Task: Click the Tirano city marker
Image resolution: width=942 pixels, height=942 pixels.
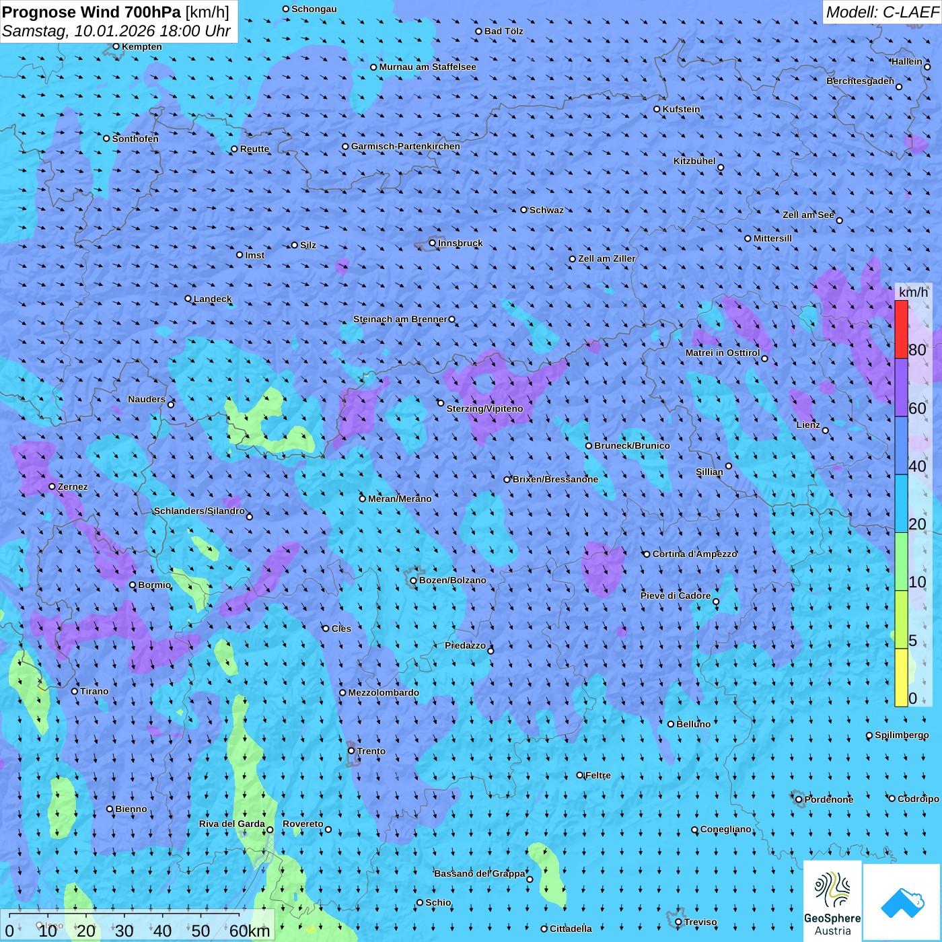Action: (x=75, y=691)
